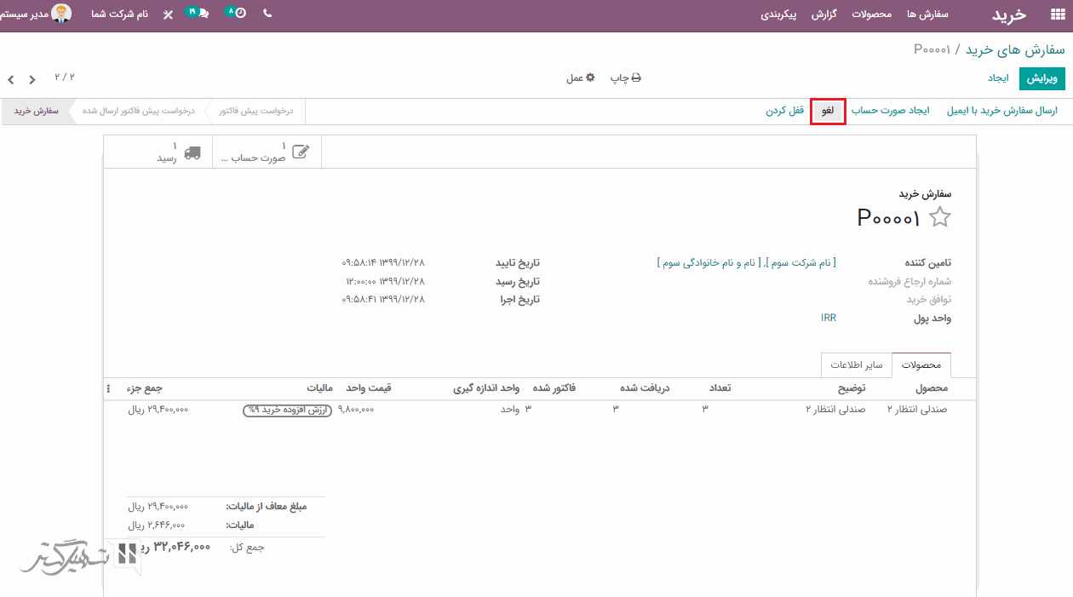Open the apps grid menu icon
The image size is (1073, 597).
[x=1057, y=14]
